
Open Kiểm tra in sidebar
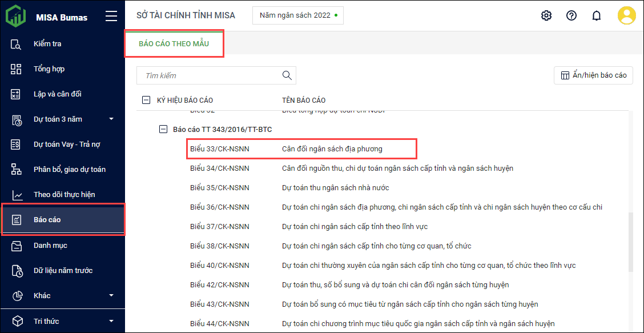(x=47, y=44)
